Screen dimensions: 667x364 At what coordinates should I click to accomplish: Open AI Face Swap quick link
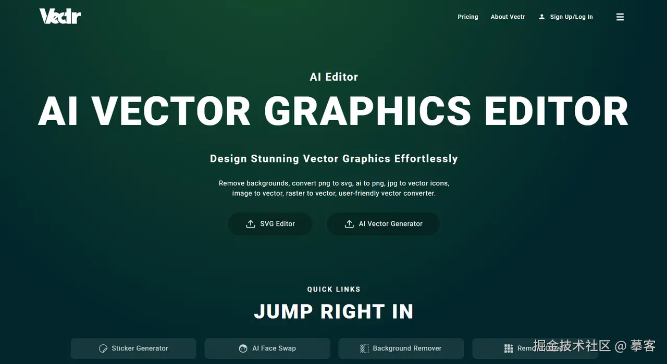267,348
